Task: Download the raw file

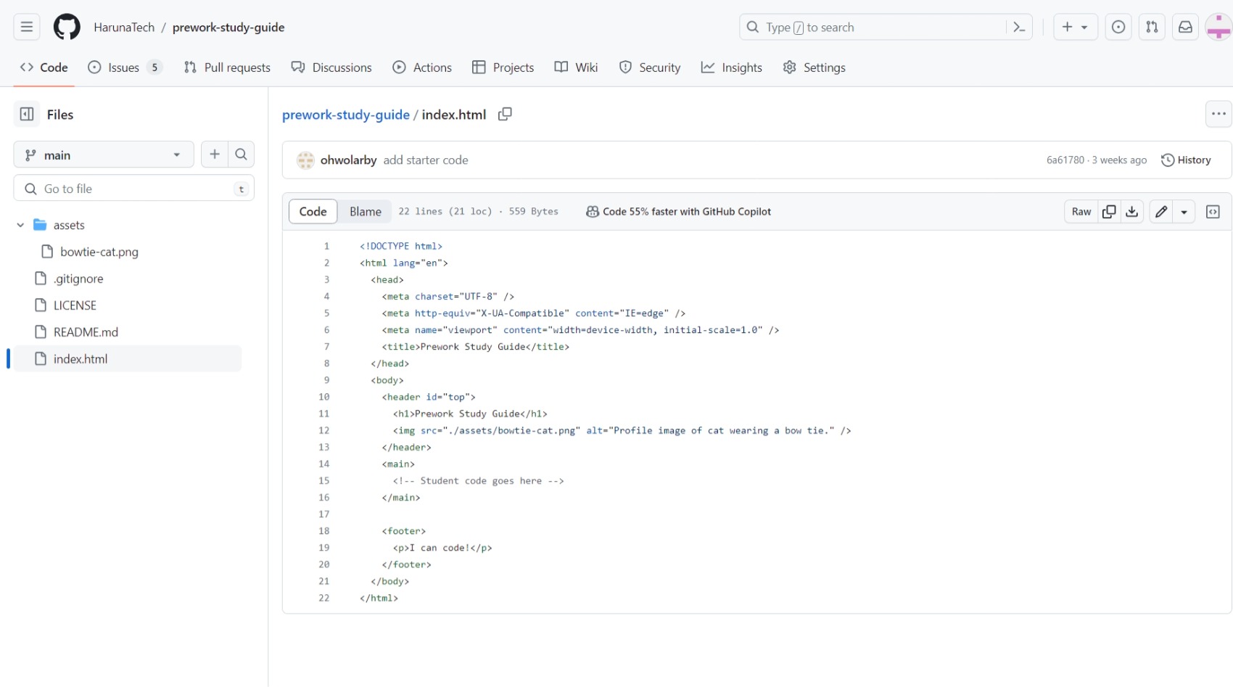Action: (x=1132, y=211)
